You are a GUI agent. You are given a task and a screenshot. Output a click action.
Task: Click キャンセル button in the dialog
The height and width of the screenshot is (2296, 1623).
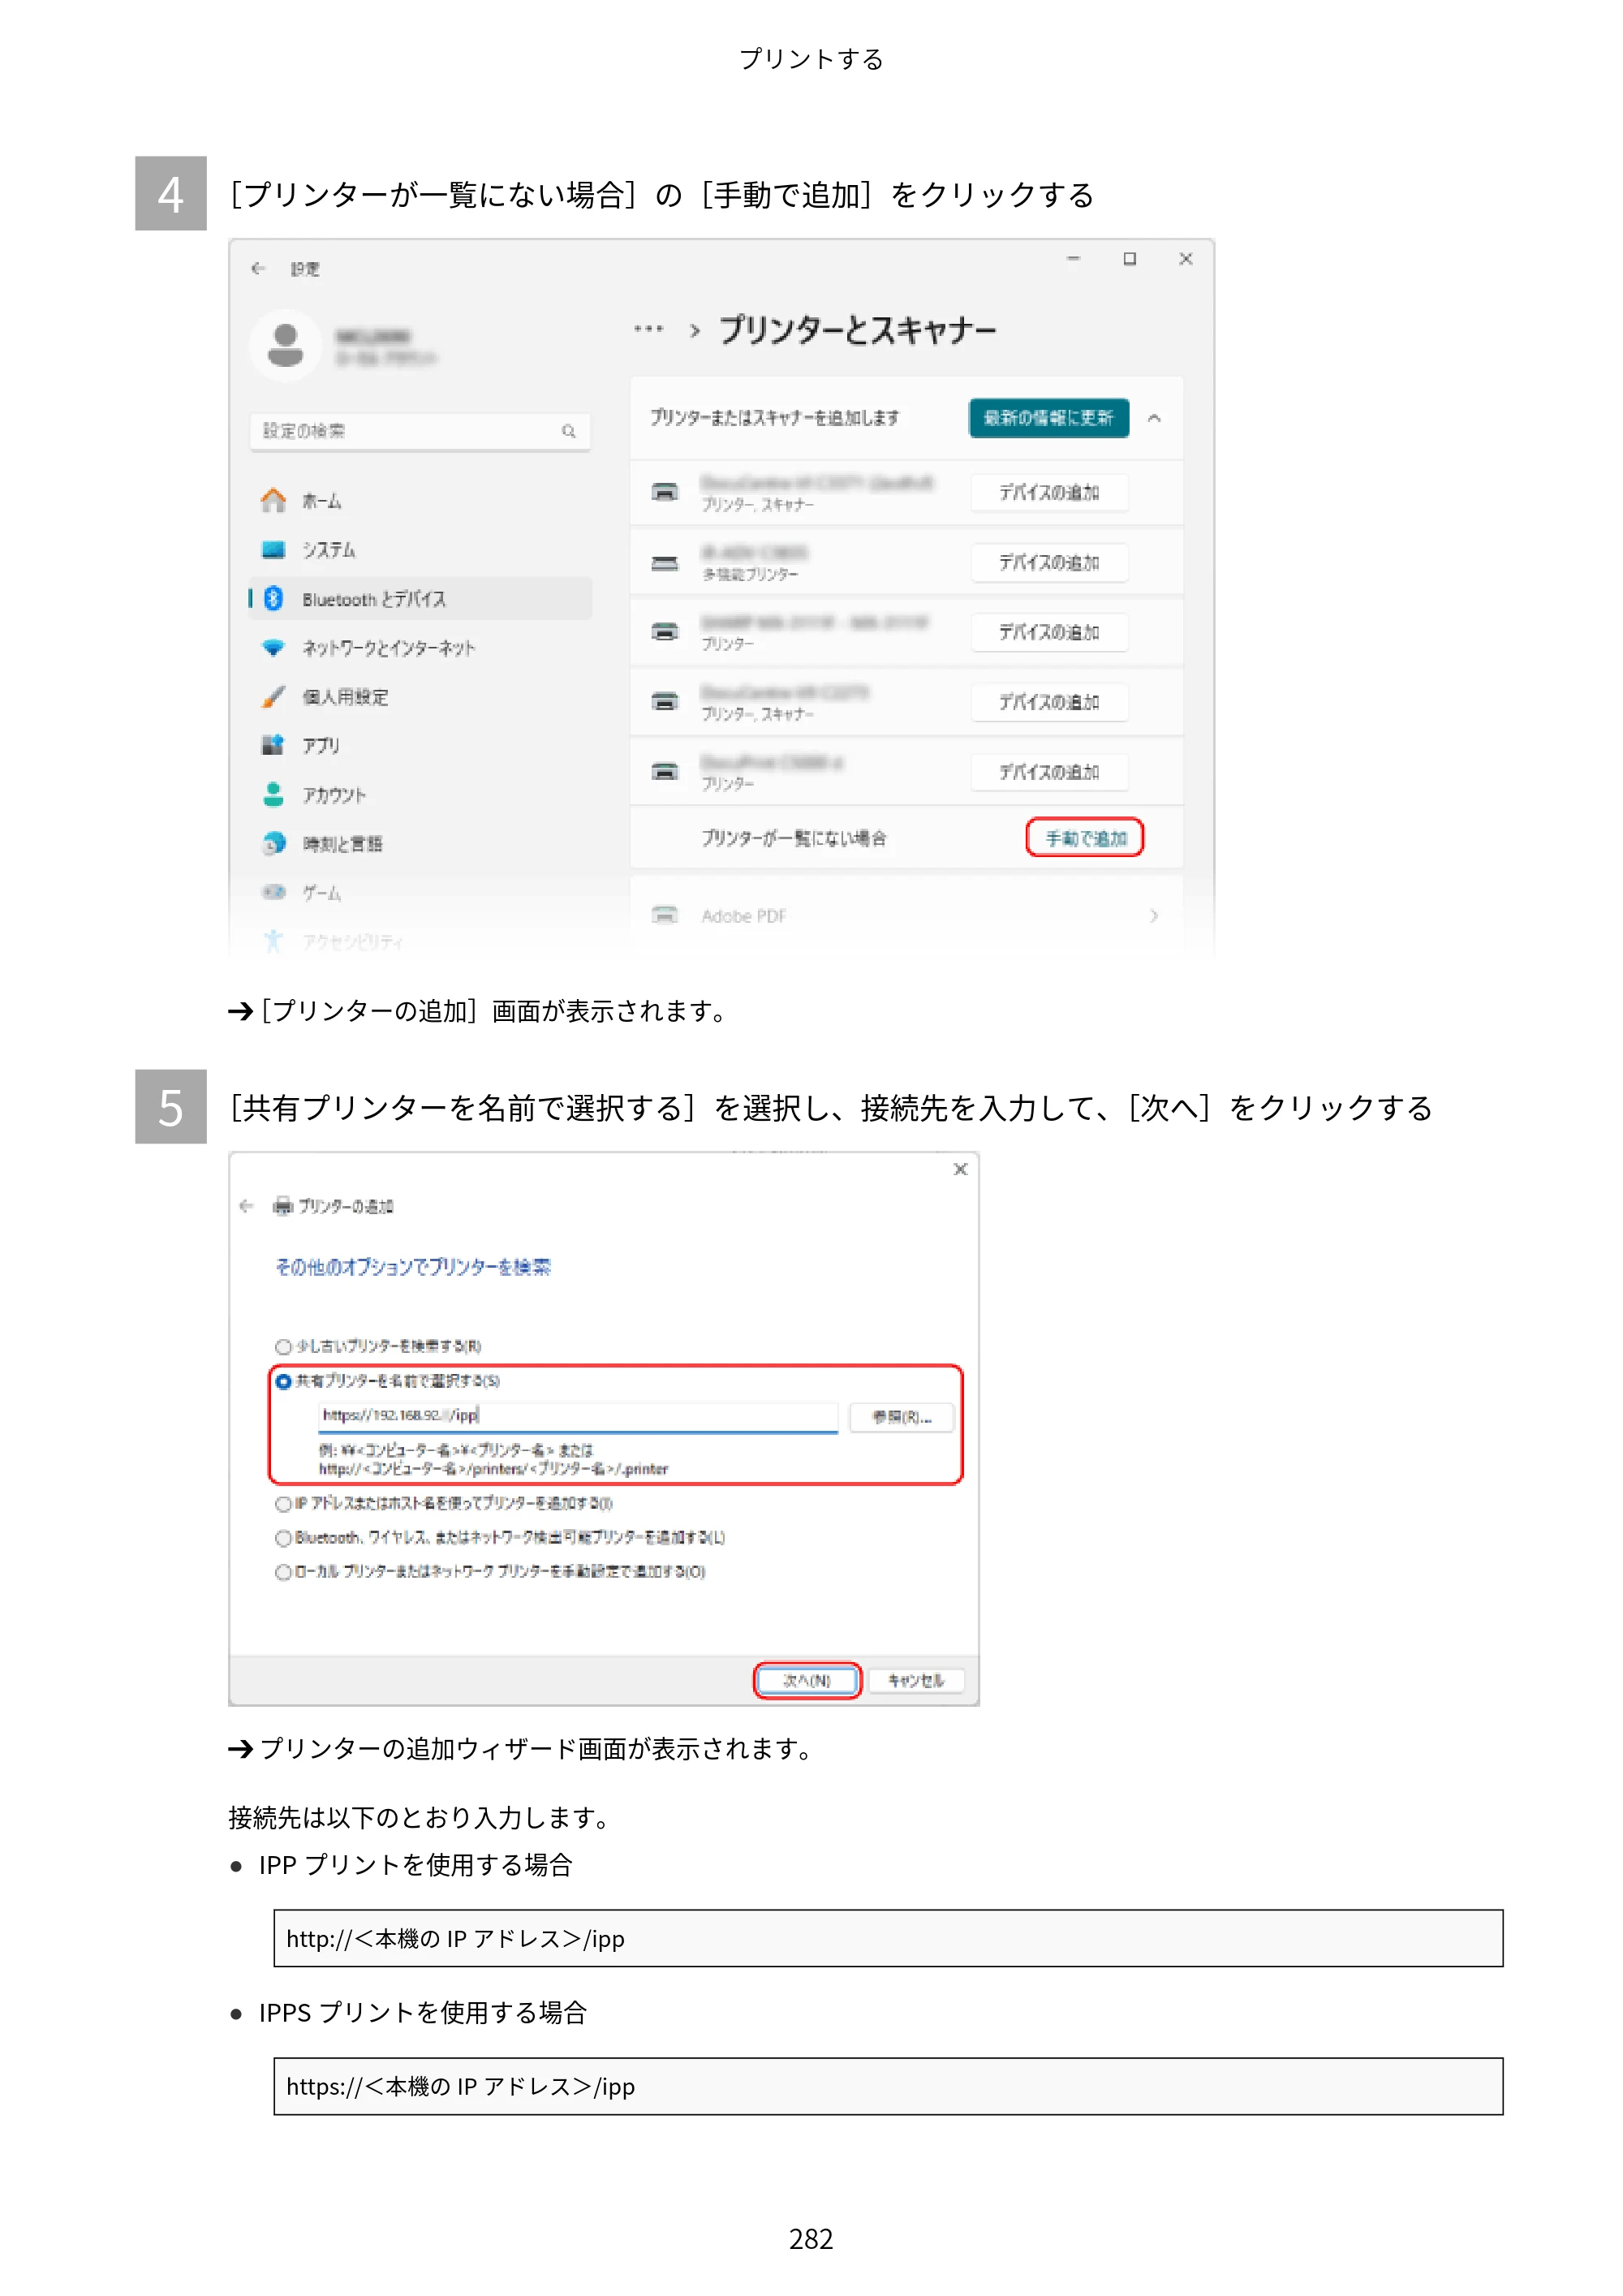coord(916,1681)
